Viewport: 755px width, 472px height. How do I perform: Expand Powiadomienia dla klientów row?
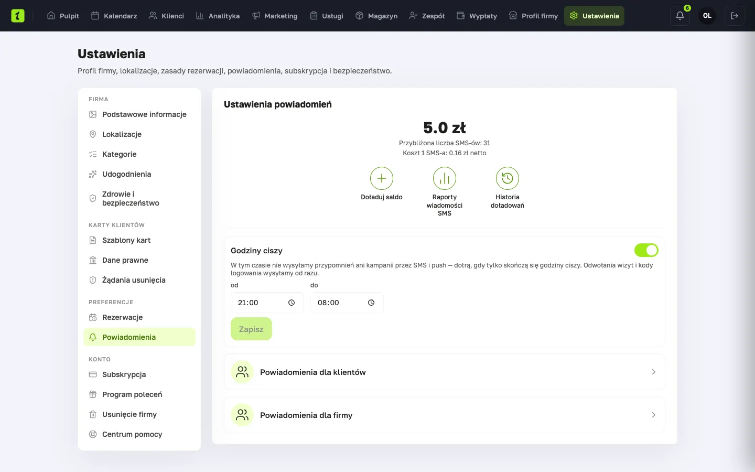445,372
